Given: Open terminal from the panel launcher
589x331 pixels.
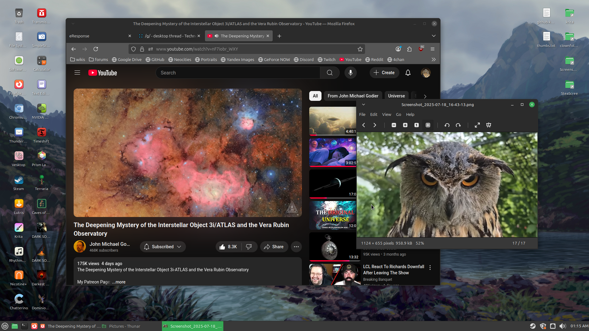Looking at the screenshot, I should 25,326.
